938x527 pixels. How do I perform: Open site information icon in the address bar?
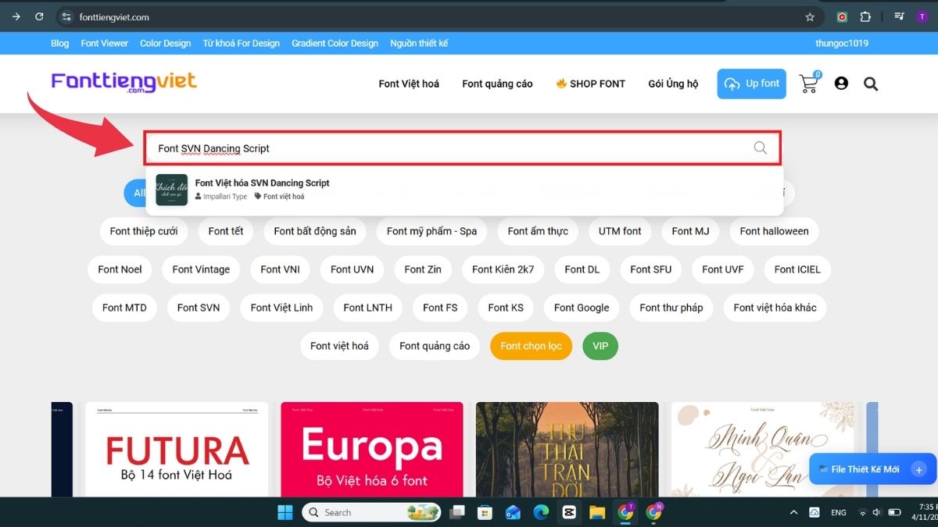[x=66, y=16]
